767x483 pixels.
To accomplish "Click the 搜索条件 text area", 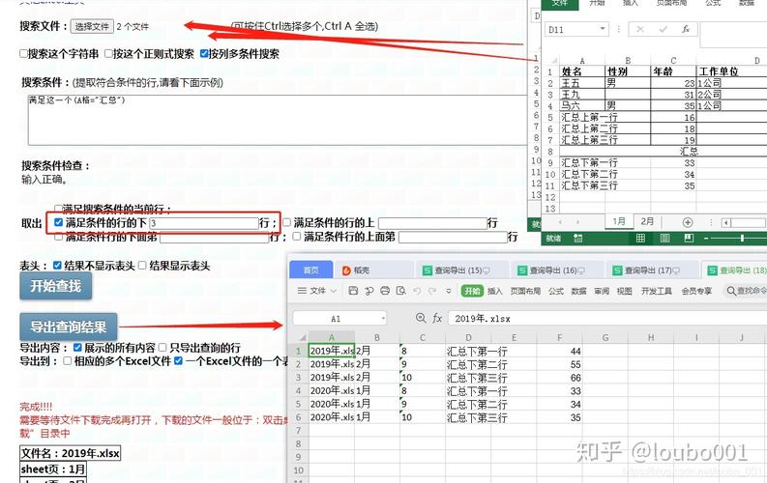I will point(278,120).
